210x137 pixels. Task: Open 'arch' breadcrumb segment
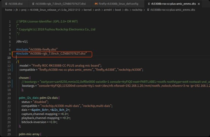click(98, 10)
